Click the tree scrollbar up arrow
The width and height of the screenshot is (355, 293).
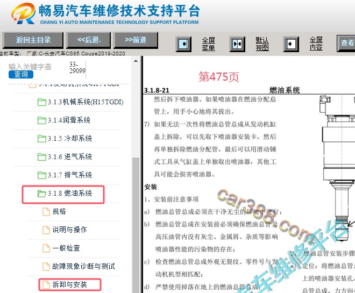pyautogui.click(x=136, y=61)
